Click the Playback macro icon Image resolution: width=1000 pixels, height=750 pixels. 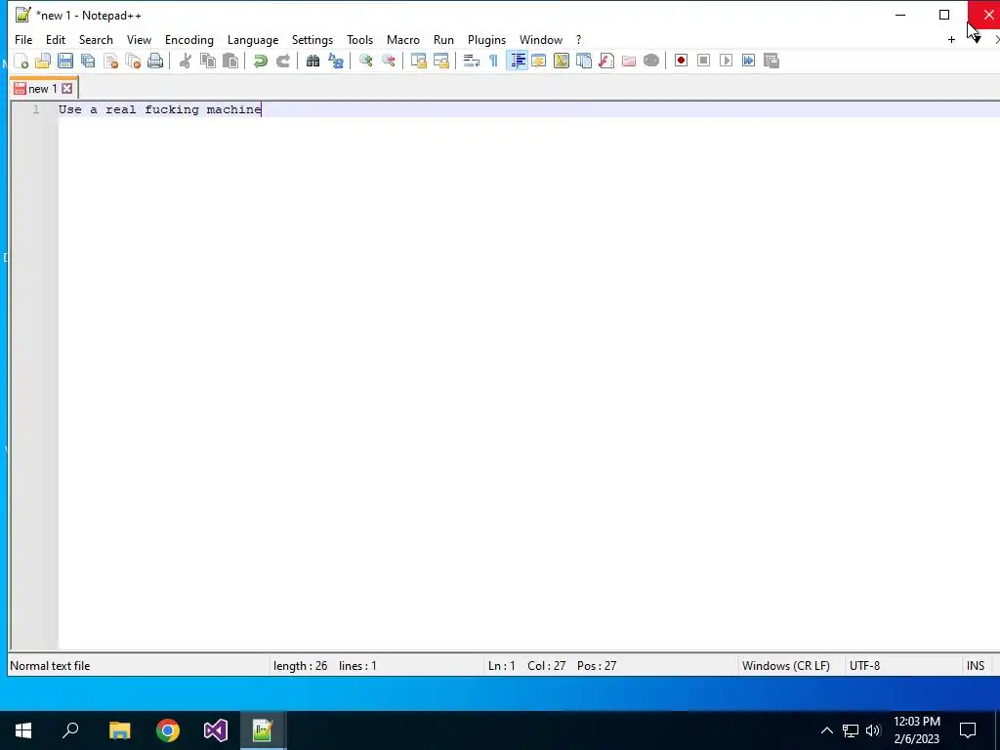click(x=726, y=61)
